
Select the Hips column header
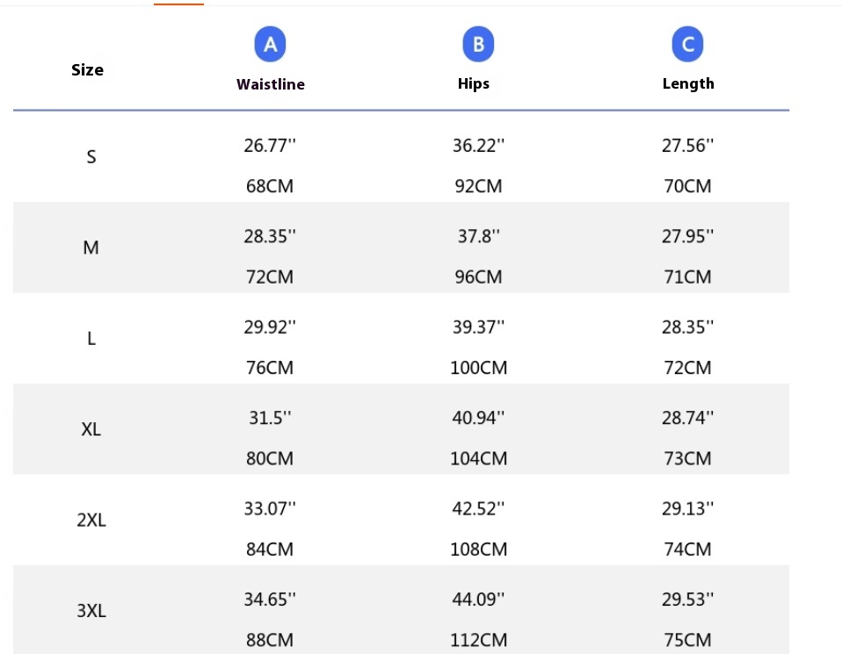[473, 83]
